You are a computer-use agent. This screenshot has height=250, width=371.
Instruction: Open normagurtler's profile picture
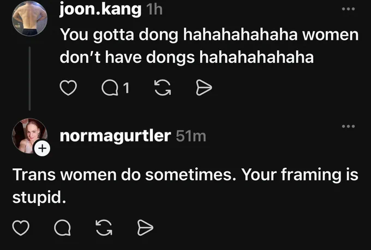click(x=27, y=135)
